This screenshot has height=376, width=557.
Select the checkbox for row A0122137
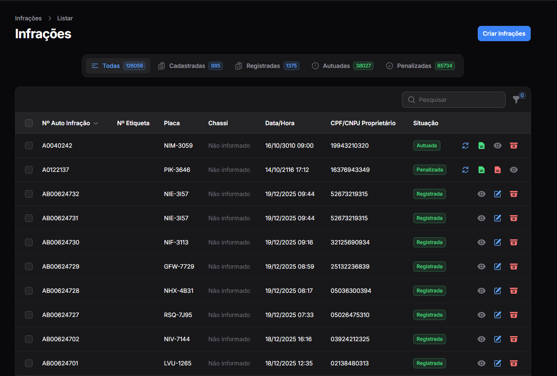point(29,170)
